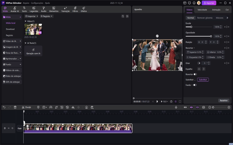Toggle the Reverter switch
The height and width of the screenshot is (145, 233).
tap(195, 74)
